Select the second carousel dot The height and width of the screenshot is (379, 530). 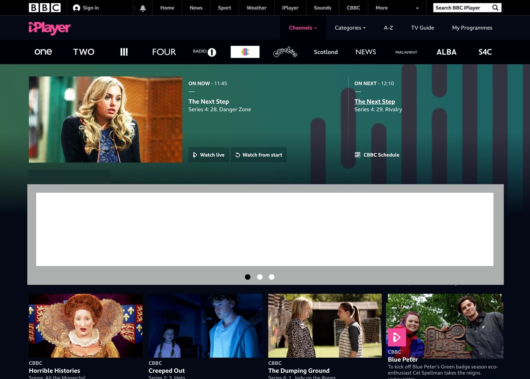tap(260, 277)
